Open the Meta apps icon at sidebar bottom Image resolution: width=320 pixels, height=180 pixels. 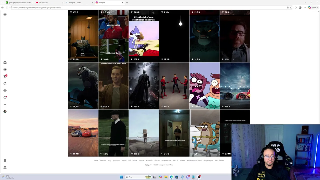(5, 167)
